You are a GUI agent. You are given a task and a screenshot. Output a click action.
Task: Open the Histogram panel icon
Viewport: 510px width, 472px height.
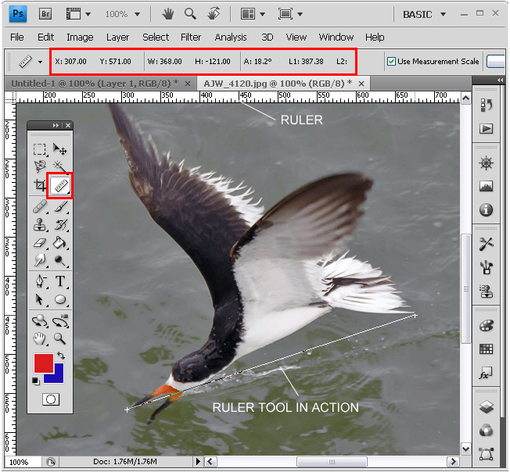tap(486, 186)
